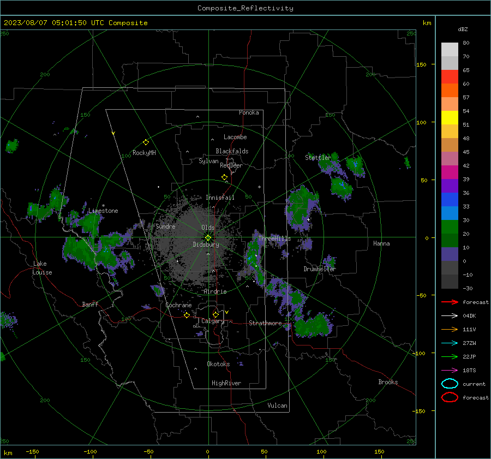Screen dimensions: 491x459
Task: Click the Innisfail city label
Action: click(220, 198)
